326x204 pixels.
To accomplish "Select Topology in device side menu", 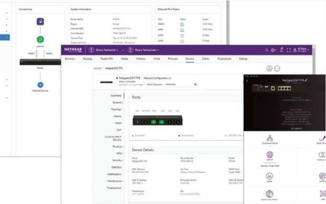I will 116,109.
